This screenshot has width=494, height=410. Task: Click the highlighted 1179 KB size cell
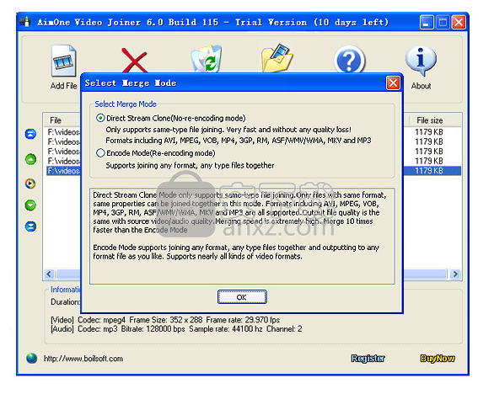pyautogui.click(x=429, y=171)
